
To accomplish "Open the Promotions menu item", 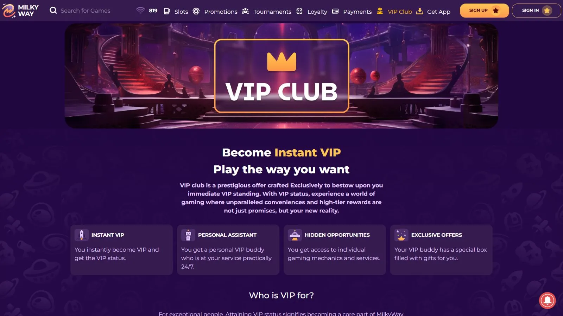I will click(x=221, y=12).
